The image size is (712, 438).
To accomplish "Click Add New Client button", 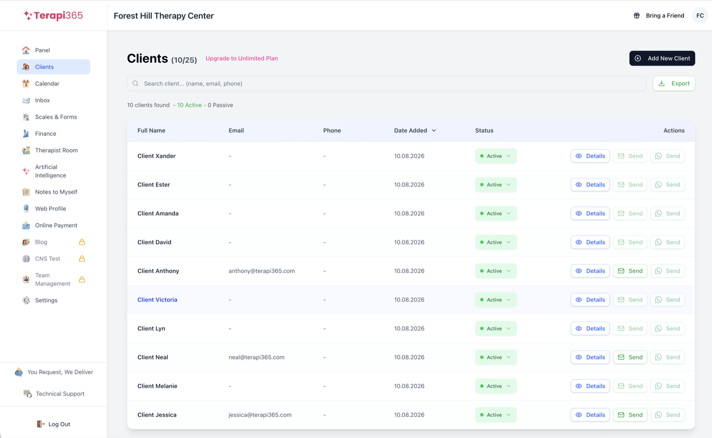I will [662, 58].
